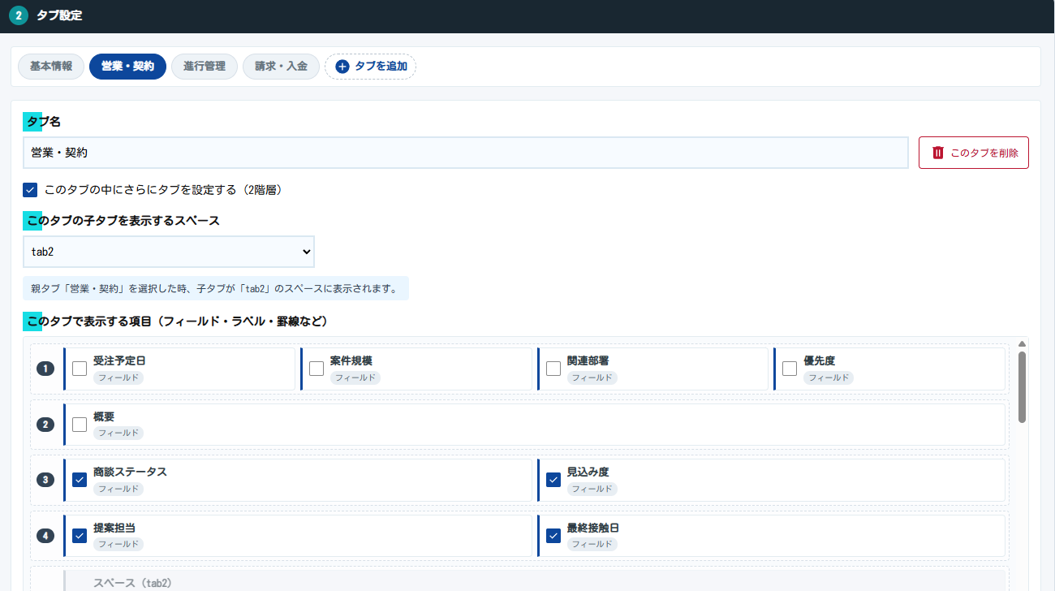This screenshot has height=591, width=1055.
Task: Click the タブ名 text input field
Action: click(465, 153)
